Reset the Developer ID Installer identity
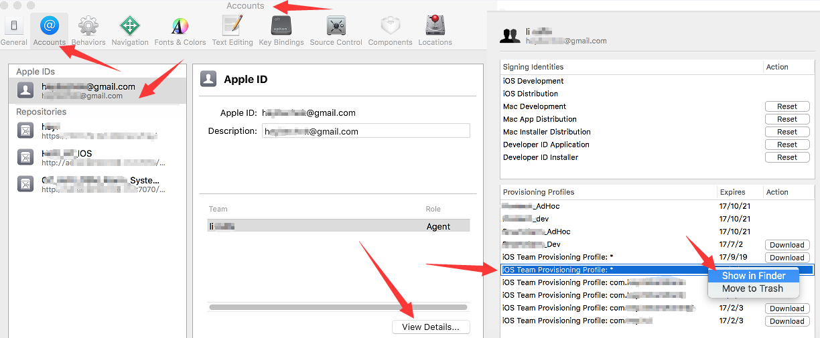 787,157
